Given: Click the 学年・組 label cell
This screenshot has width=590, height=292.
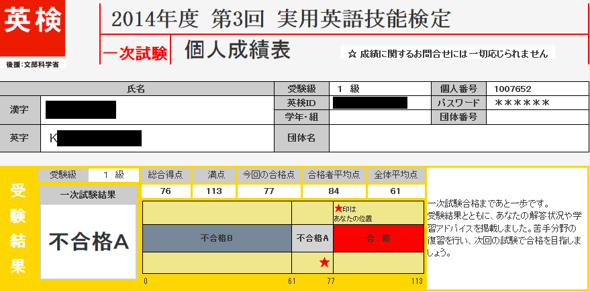Looking at the screenshot, I should click(302, 117).
